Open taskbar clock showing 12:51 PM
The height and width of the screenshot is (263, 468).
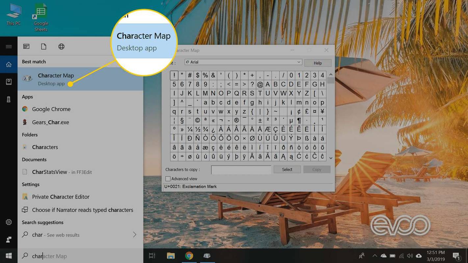coord(436,255)
